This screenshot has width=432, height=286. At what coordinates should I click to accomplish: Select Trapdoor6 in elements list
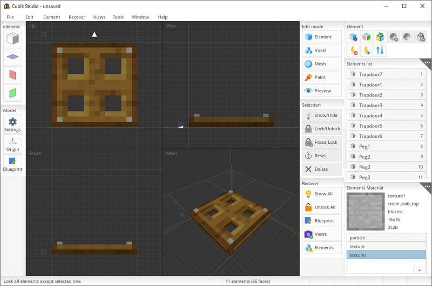click(x=386, y=136)
